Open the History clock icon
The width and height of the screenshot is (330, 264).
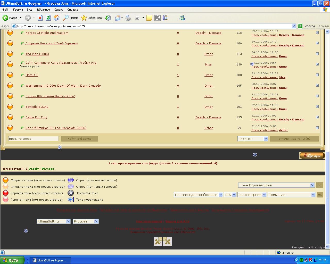point(108,18)
